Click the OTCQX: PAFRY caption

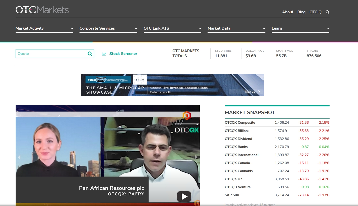tap(126, 194)
